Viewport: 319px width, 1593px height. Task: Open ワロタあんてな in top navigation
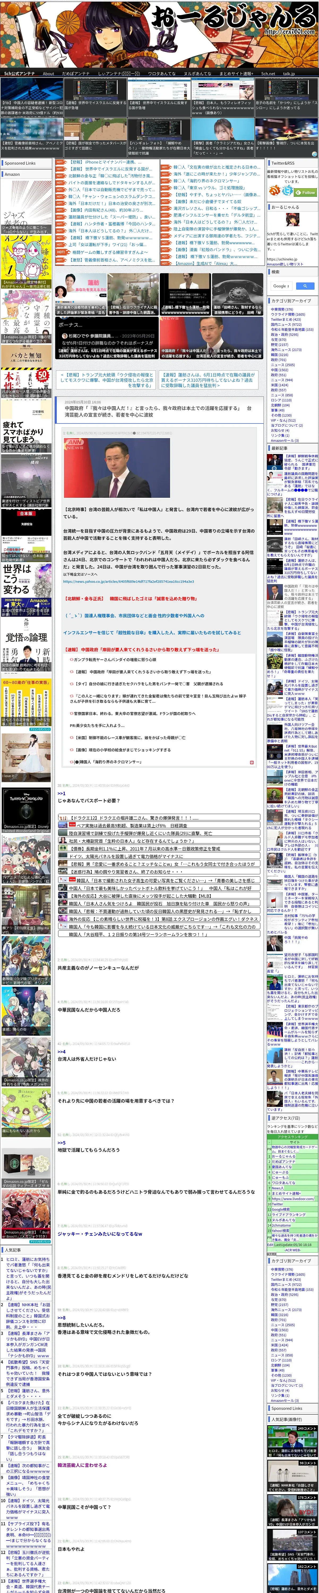161,74
